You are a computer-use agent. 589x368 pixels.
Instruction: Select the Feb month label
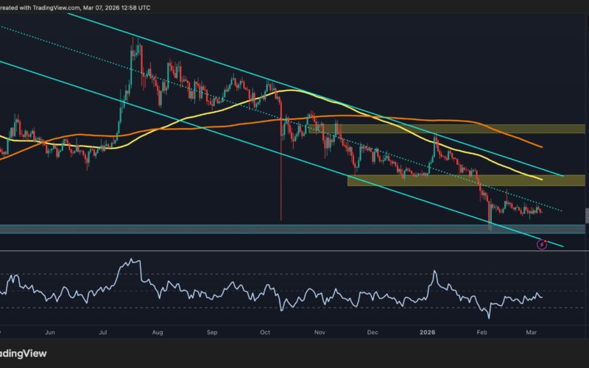point(482,332)
